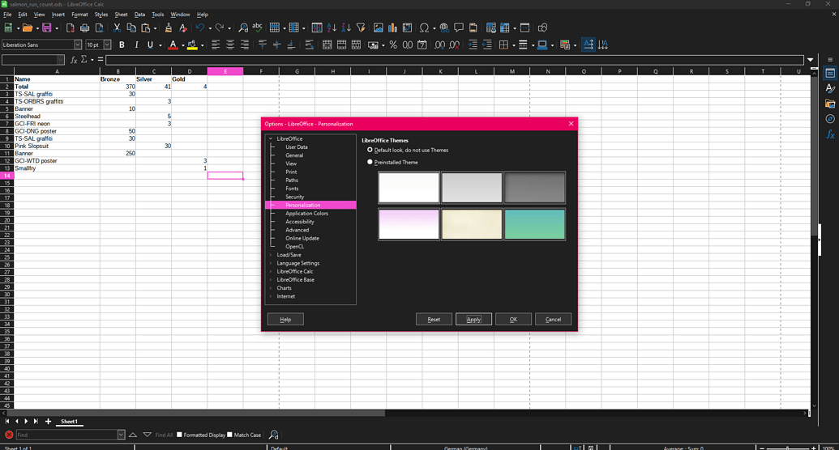Click the Find text input field
This screenshot has width=839, height=450.
pyautogui.click(x=66, y=435)
